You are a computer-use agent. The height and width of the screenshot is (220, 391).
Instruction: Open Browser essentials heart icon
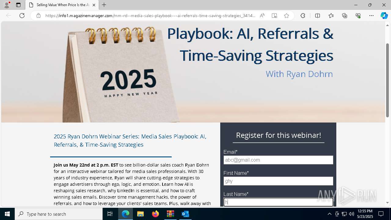pyautogui.click(x=358, y=16)
